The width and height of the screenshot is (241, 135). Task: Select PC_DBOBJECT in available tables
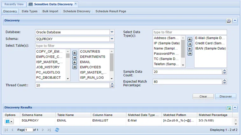click(x=51, y=78)
